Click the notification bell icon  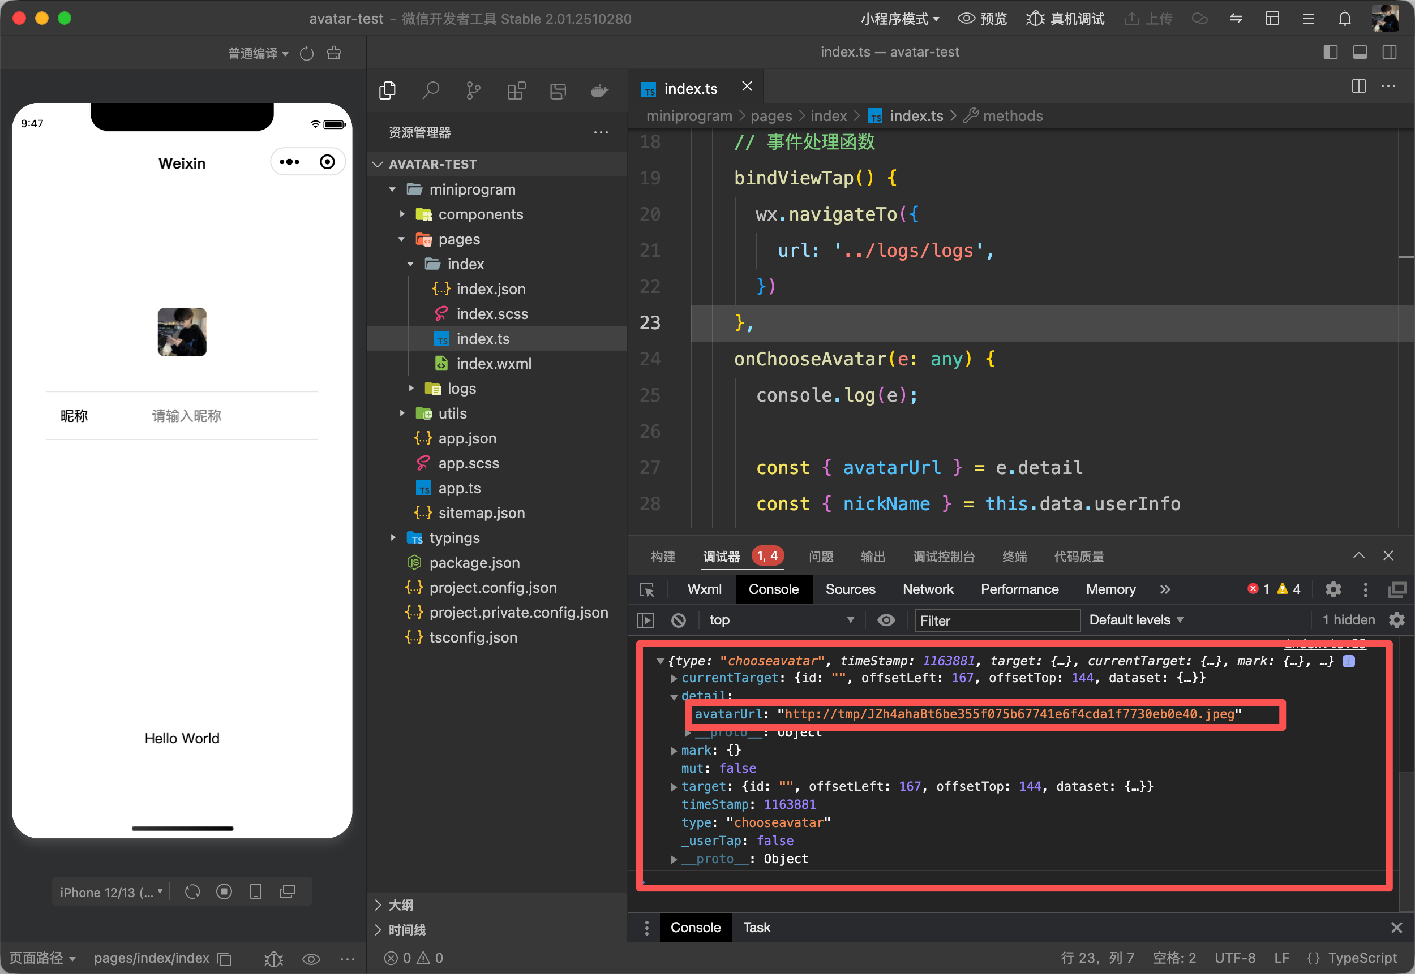(1344, 19)
